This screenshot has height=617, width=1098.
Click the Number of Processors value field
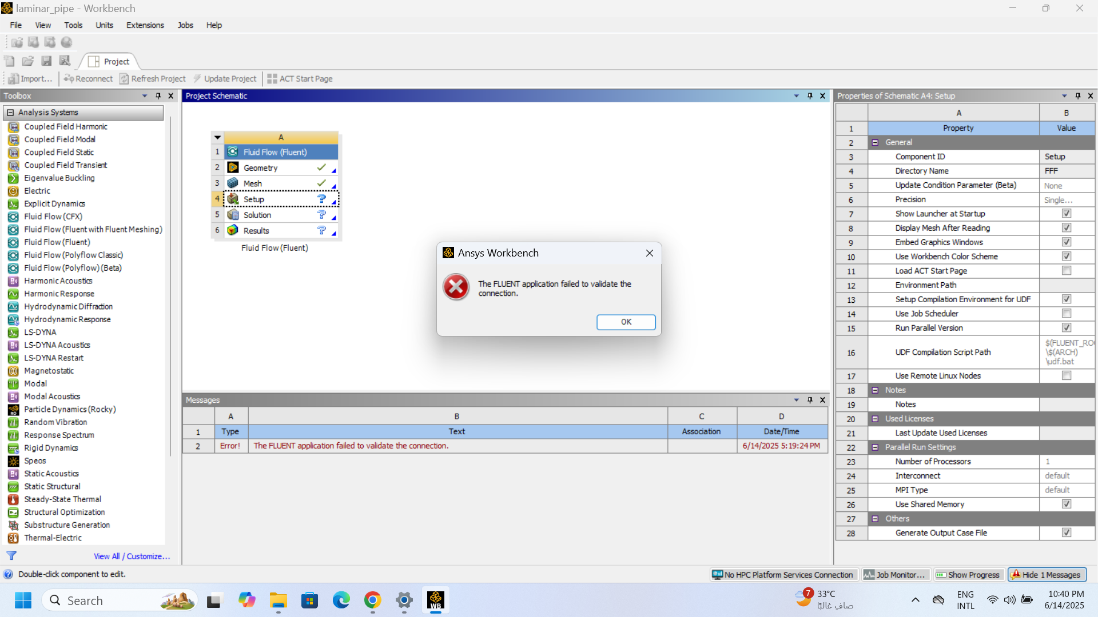(1067, 462)
